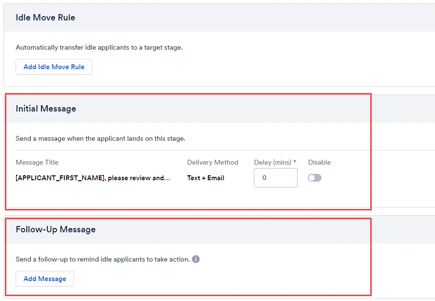435x301 pixels.
Task: Click the Text + Email delivery method
Action: [x=206, y=178]
